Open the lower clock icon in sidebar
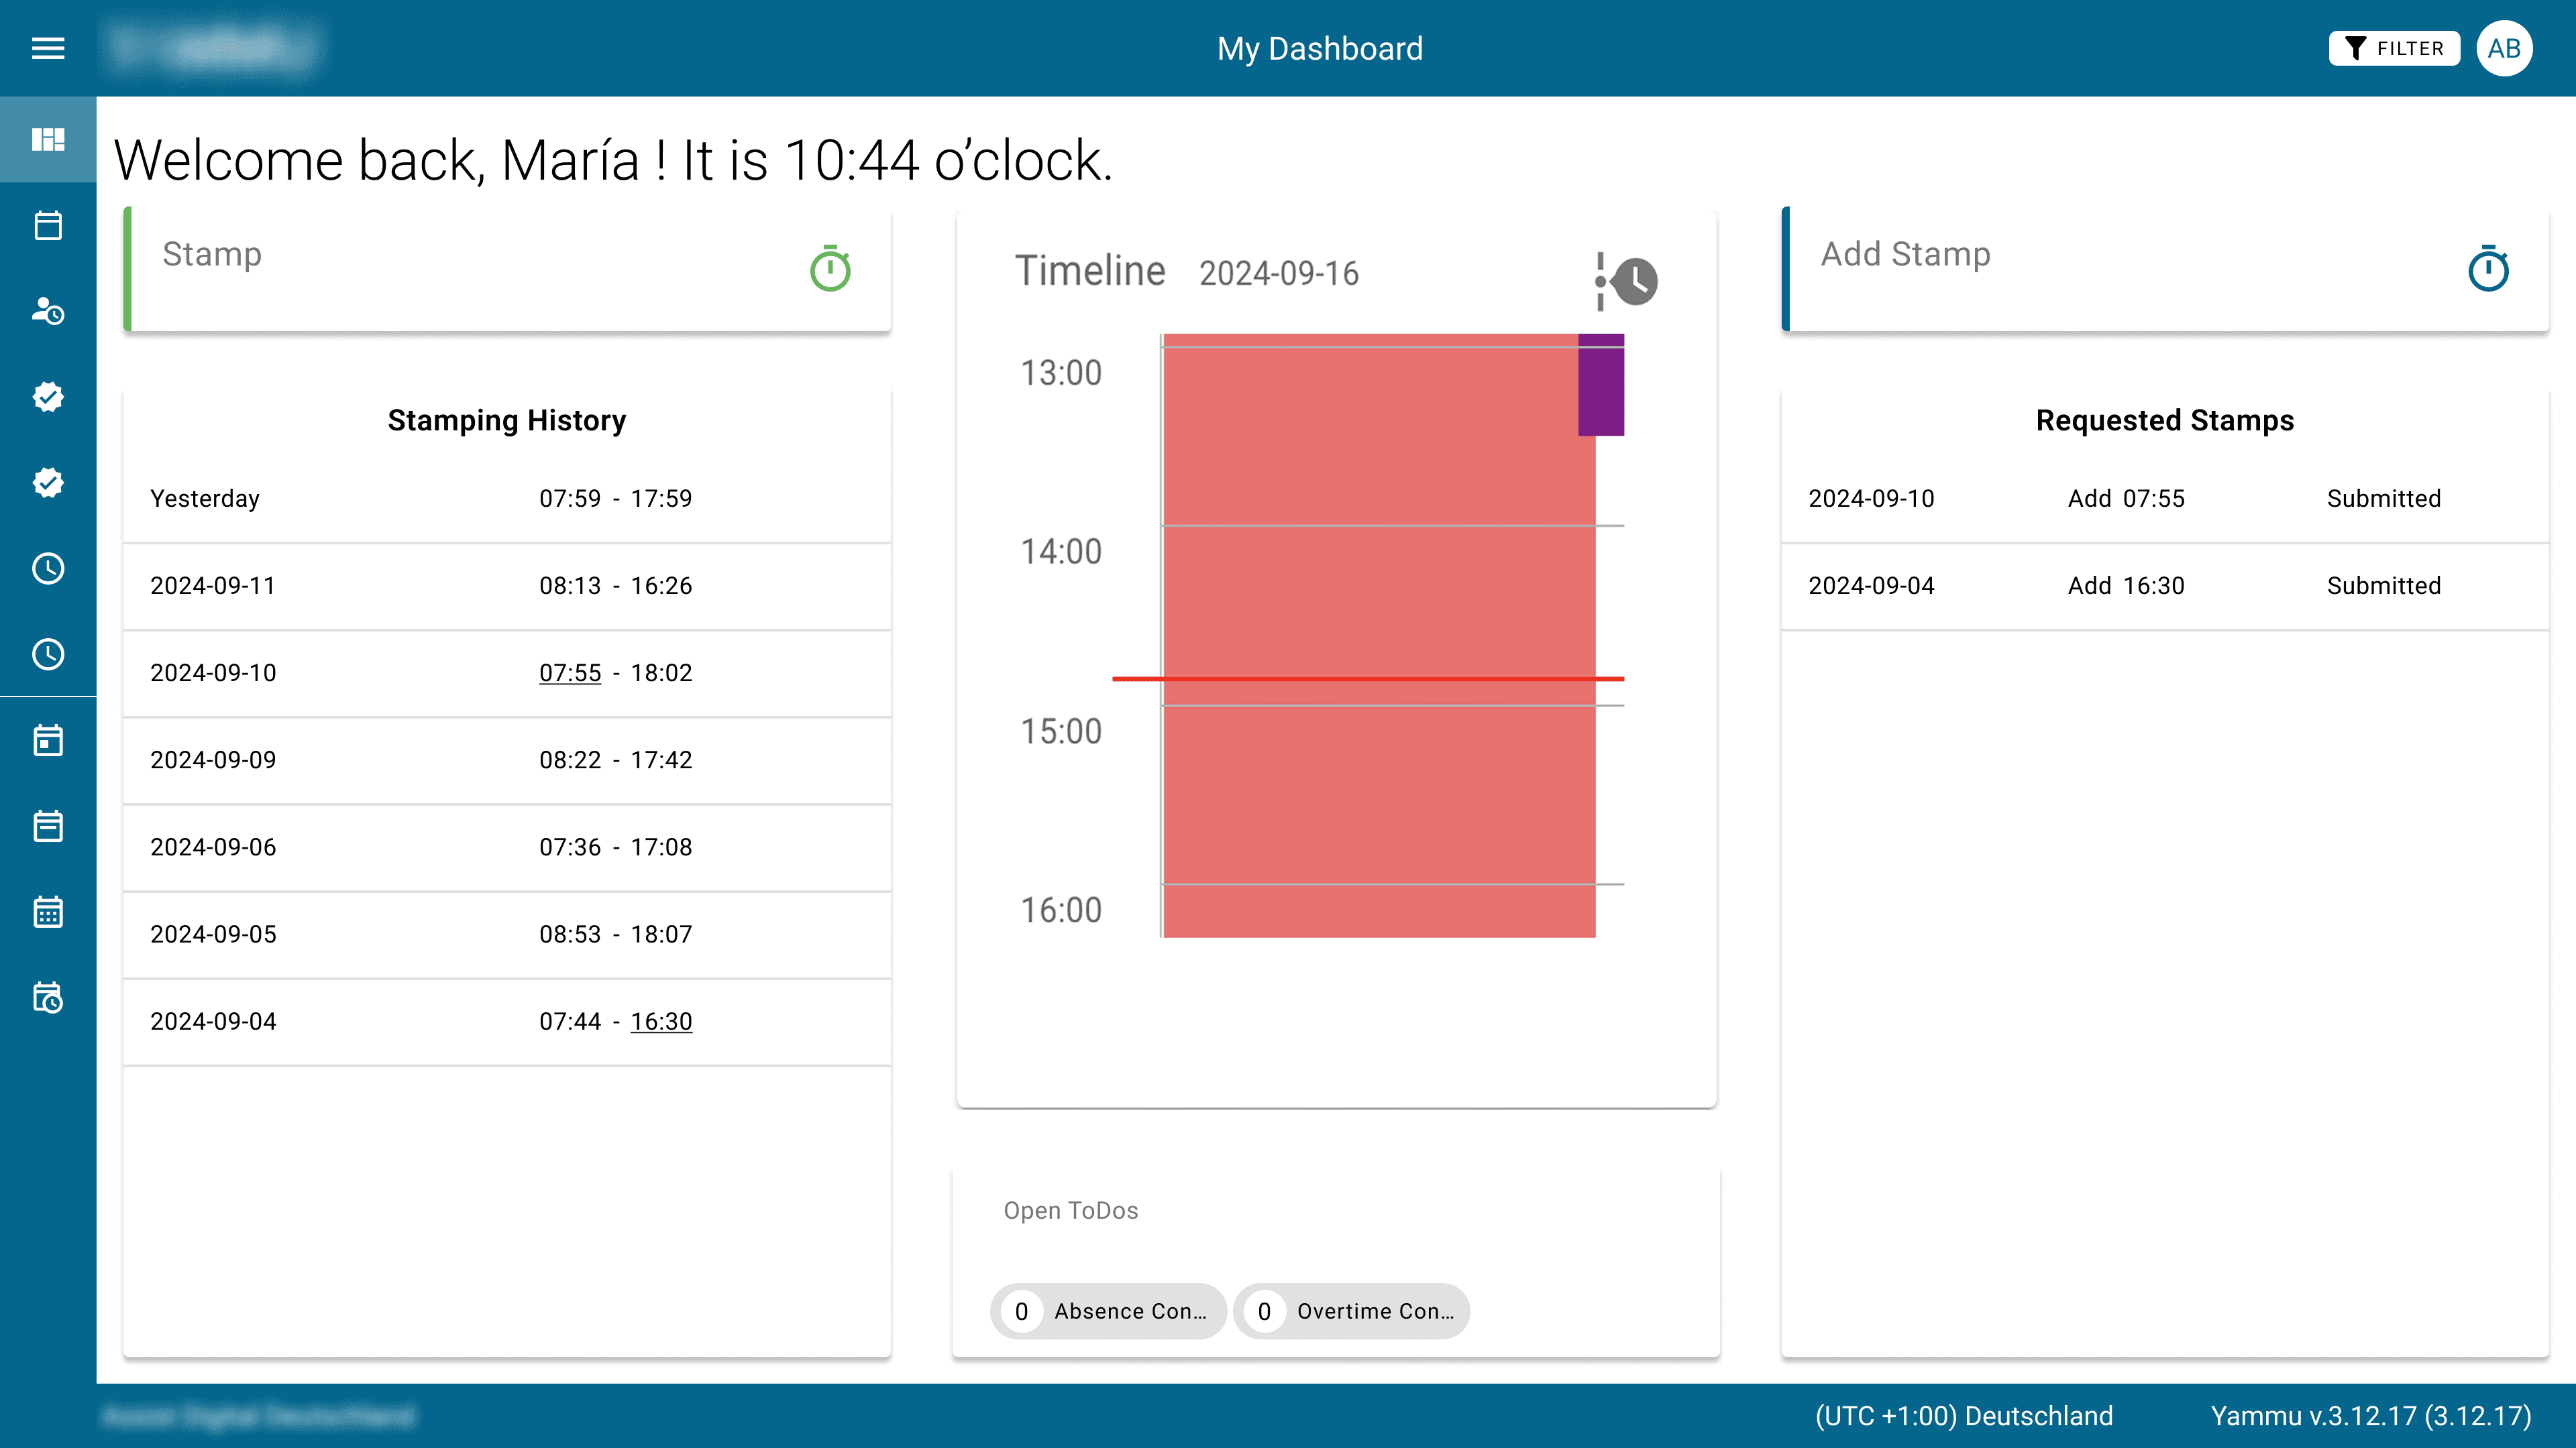The image size is (2576, 1448). pos(48,654)
